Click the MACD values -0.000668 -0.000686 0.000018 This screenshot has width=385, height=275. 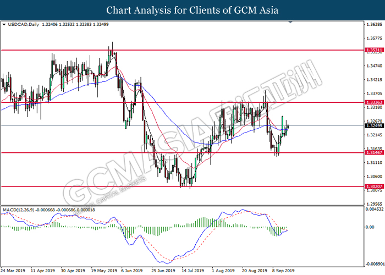pos(65,210)
